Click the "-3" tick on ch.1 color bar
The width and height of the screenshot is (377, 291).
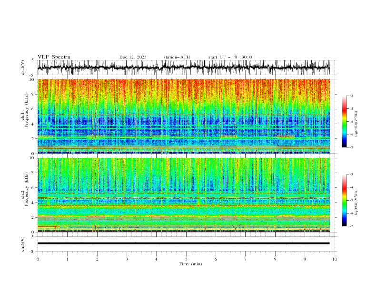(x=351, y=96)
